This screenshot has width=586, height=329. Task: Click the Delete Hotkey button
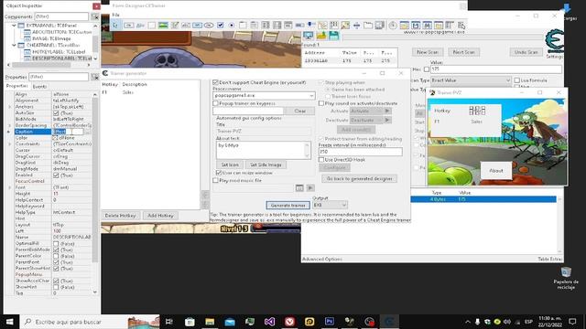[x=120, y=216]
